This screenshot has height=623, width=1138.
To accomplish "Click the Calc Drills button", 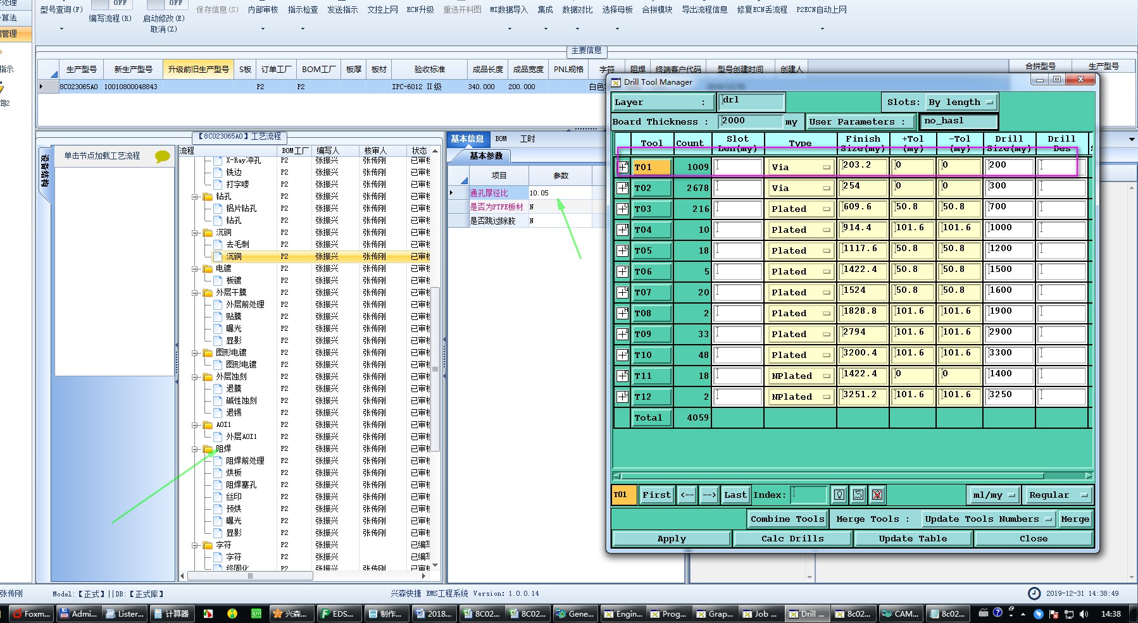I will tap(792, 538).
